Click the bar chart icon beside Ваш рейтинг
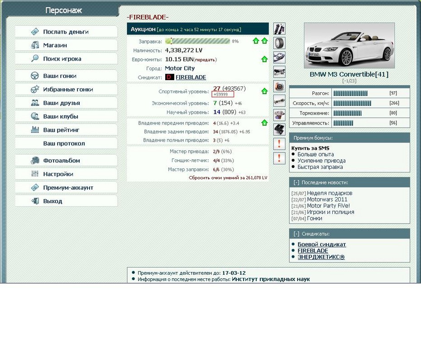 point(35,130)
